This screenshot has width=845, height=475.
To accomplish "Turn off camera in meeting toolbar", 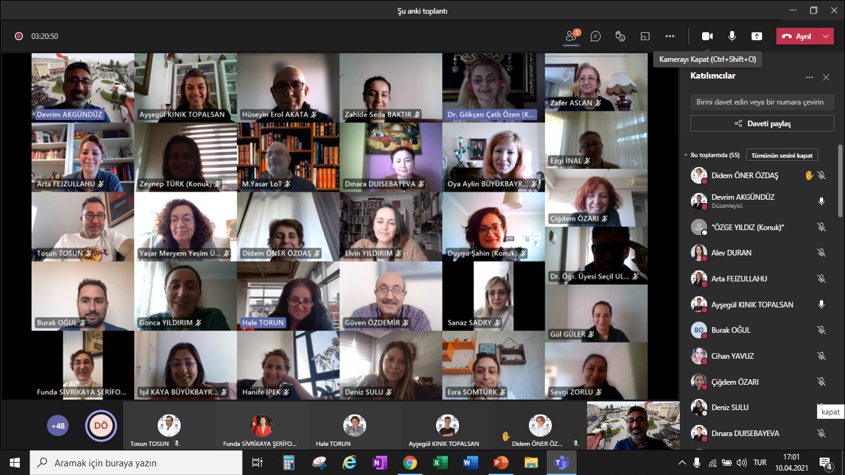I will coord(707,36).
